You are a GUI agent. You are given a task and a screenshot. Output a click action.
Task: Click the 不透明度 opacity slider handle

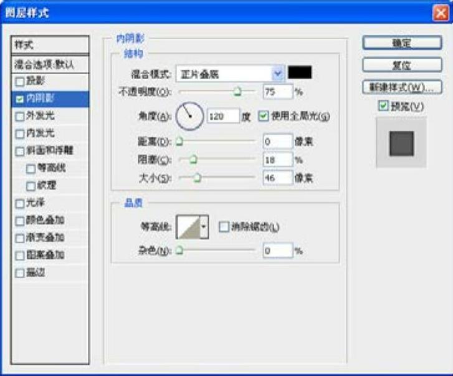coord(237,92)
